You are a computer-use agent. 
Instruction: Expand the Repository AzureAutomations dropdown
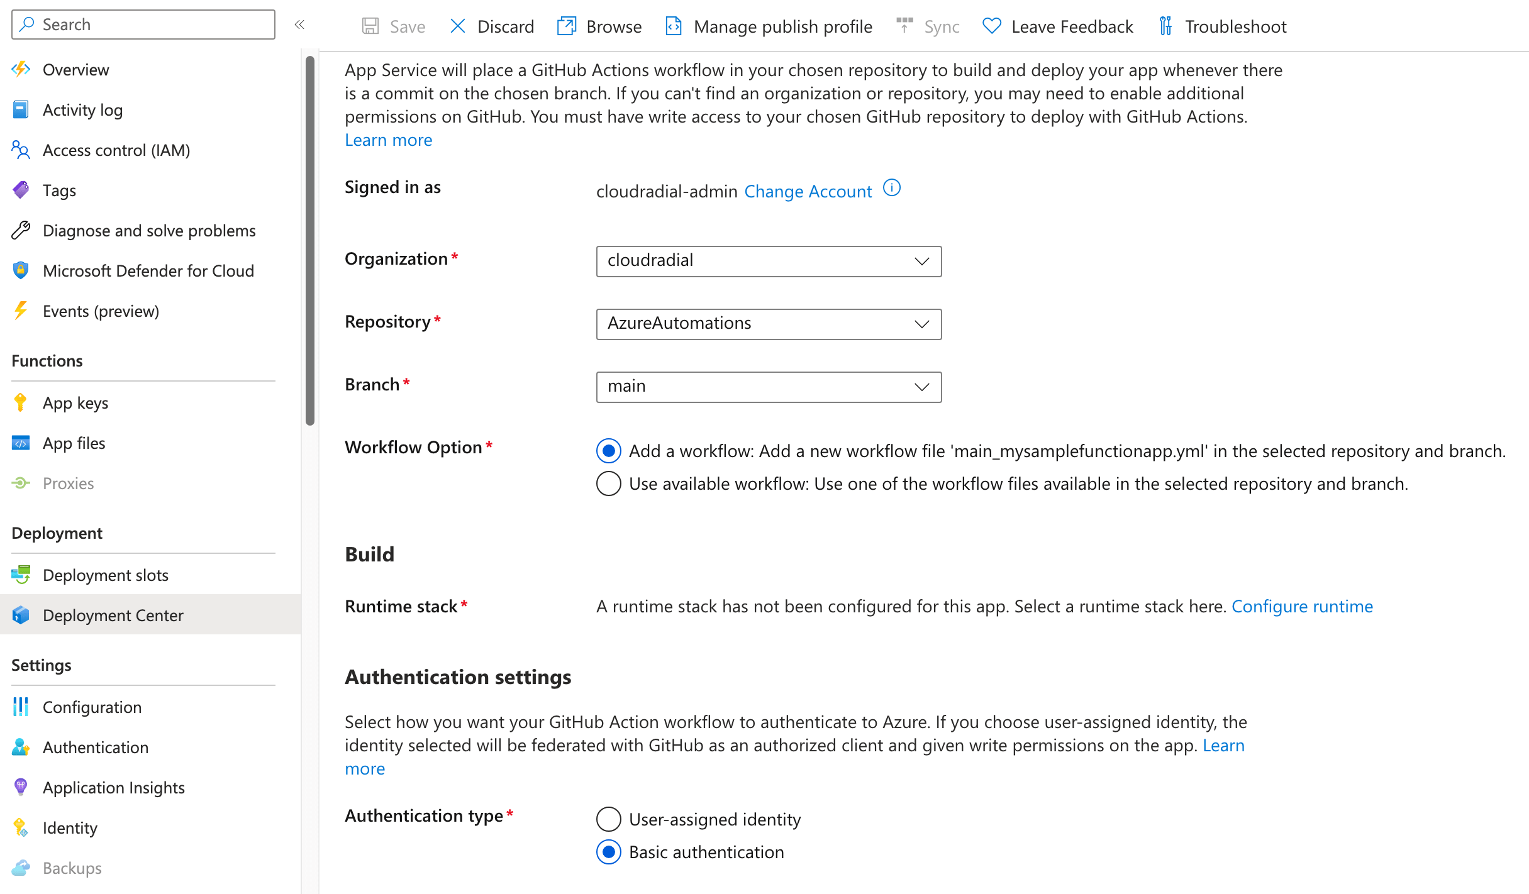[768, 324]
